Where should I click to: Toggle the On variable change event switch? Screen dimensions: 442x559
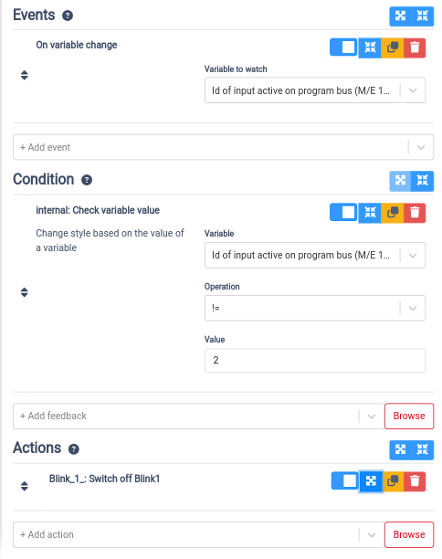click(x=343, y=47)
